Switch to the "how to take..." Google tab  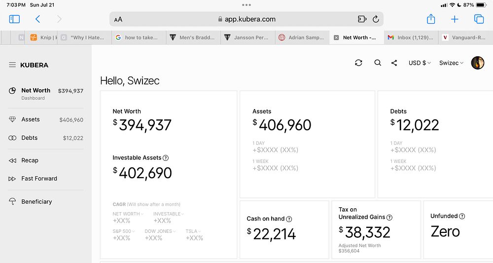139,38
